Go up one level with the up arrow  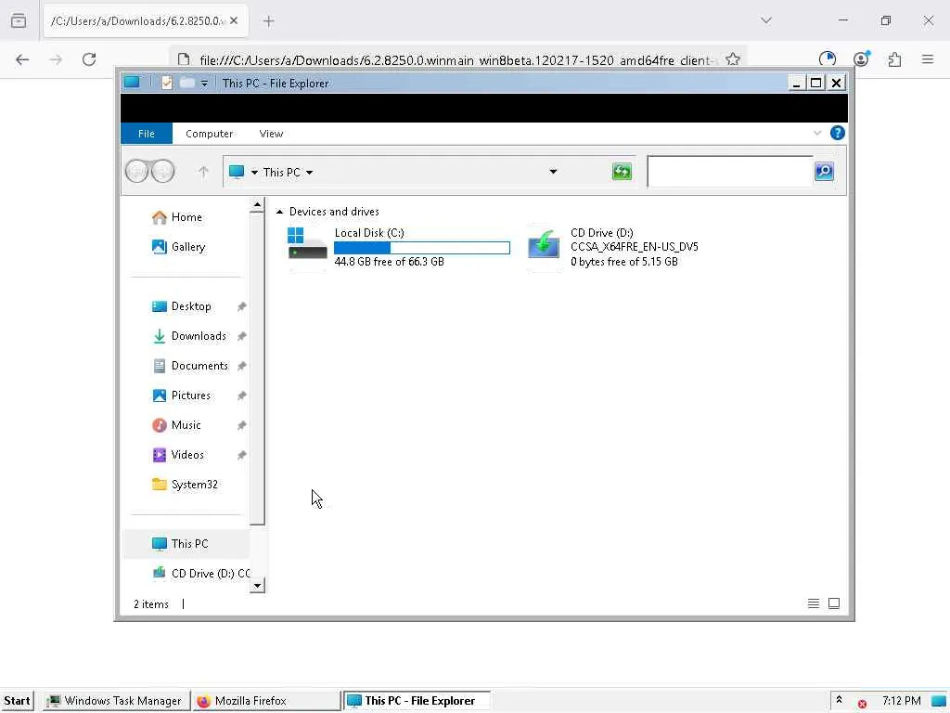[x=203, y=172]
